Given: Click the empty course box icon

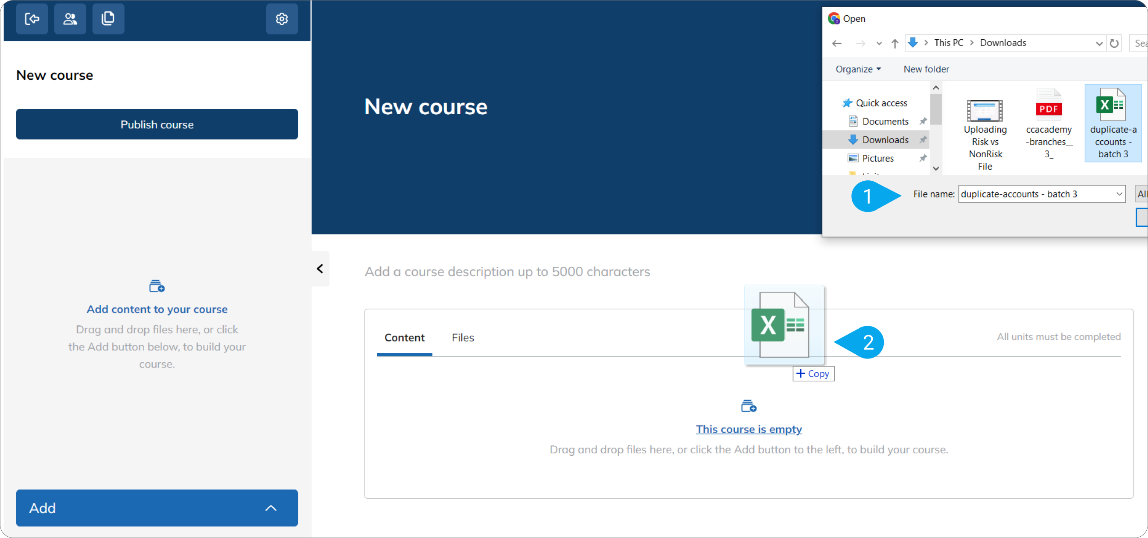Looking at the screenshot, I should (748, 405).
